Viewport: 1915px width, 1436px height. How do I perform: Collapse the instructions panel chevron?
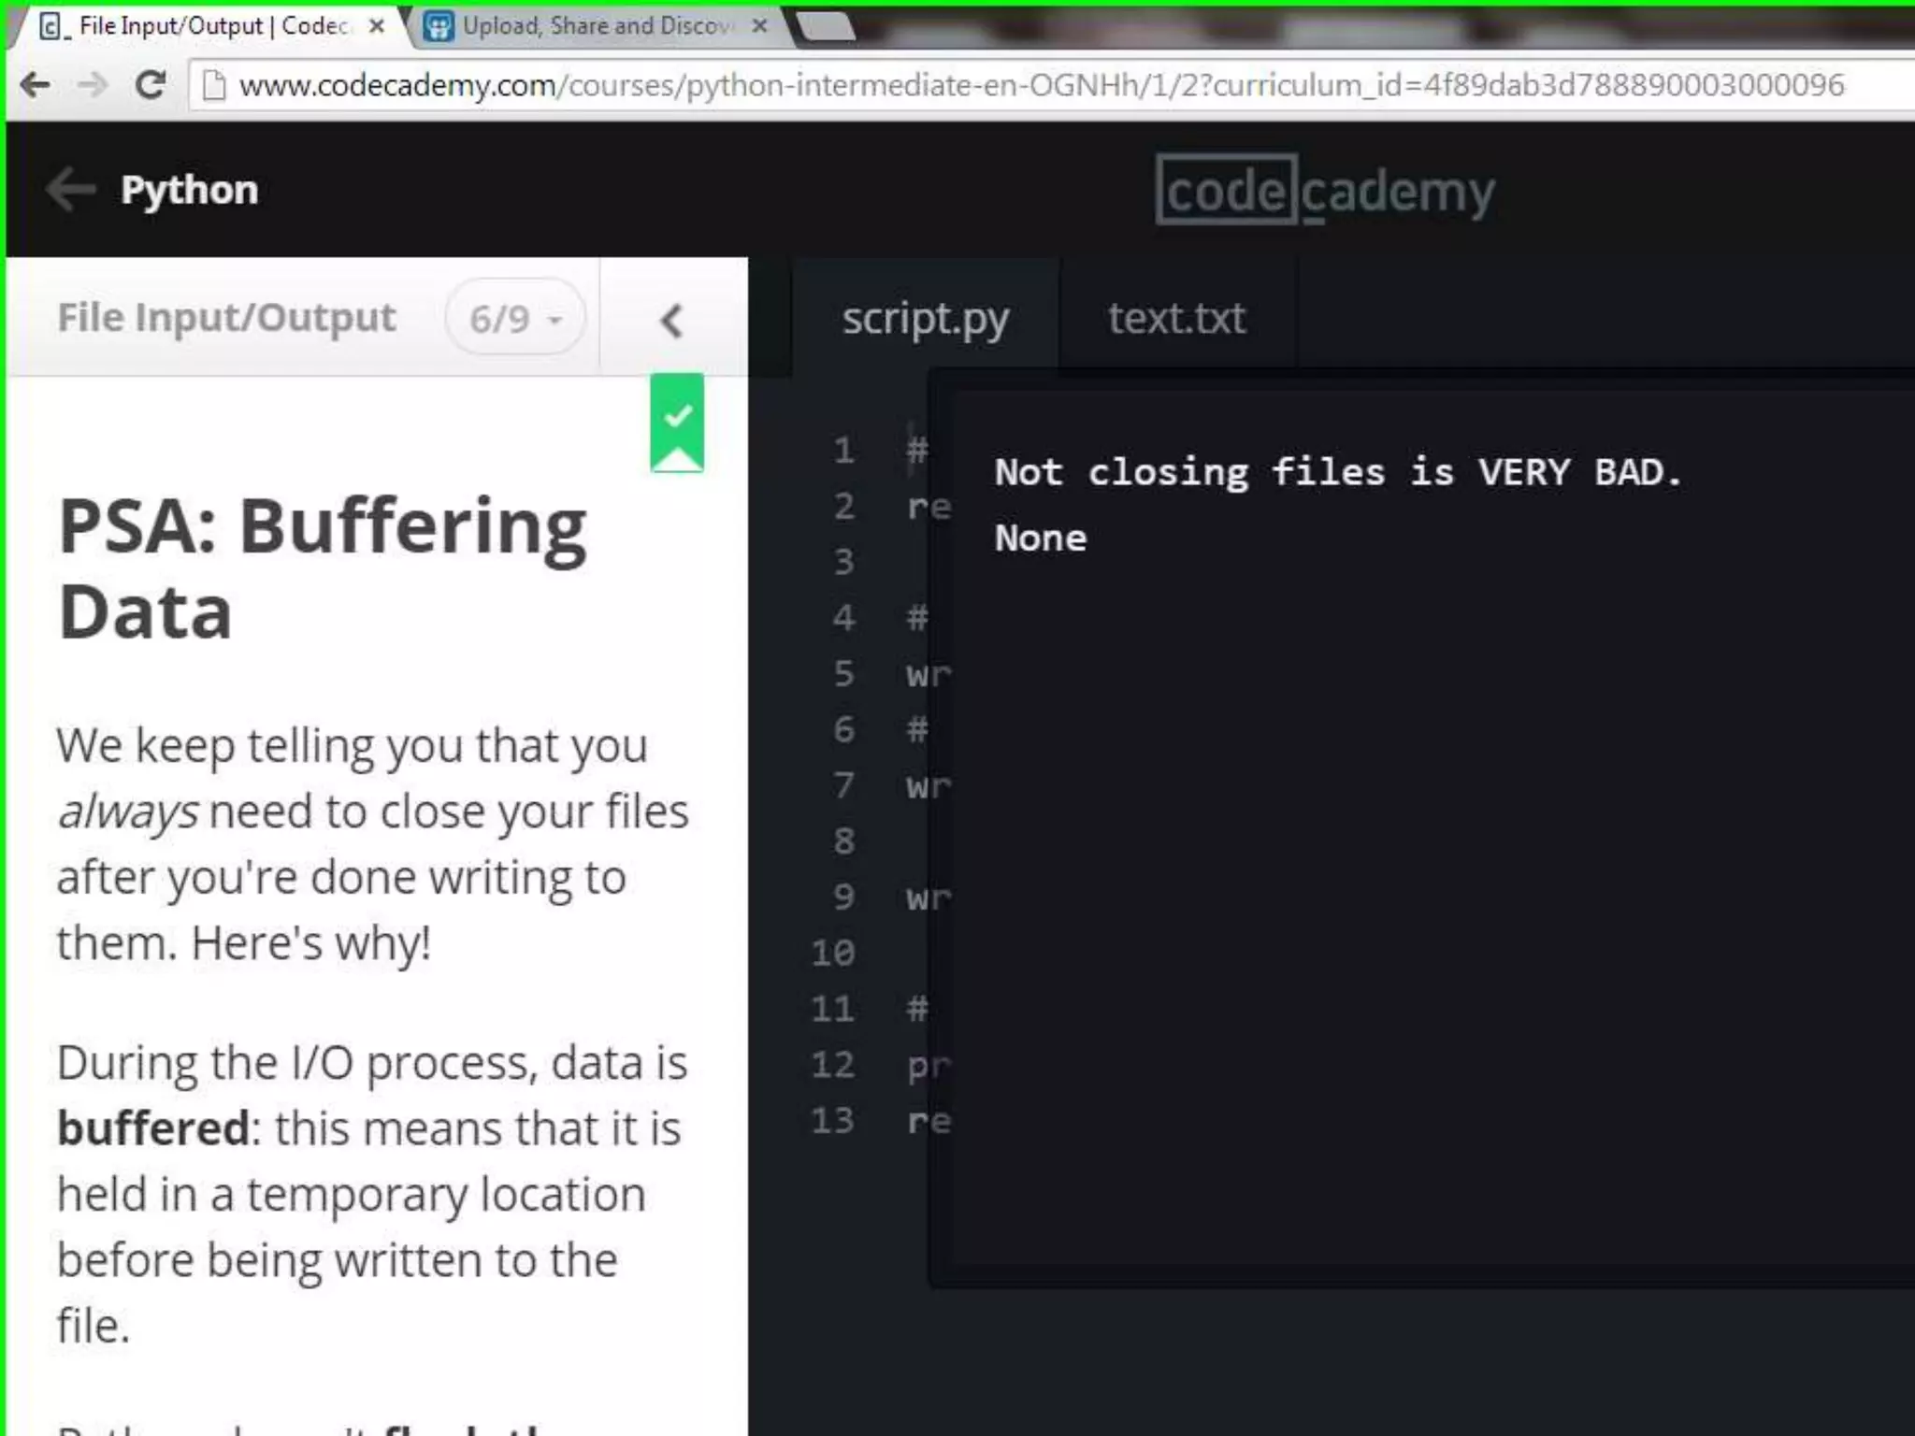[671, 321]
